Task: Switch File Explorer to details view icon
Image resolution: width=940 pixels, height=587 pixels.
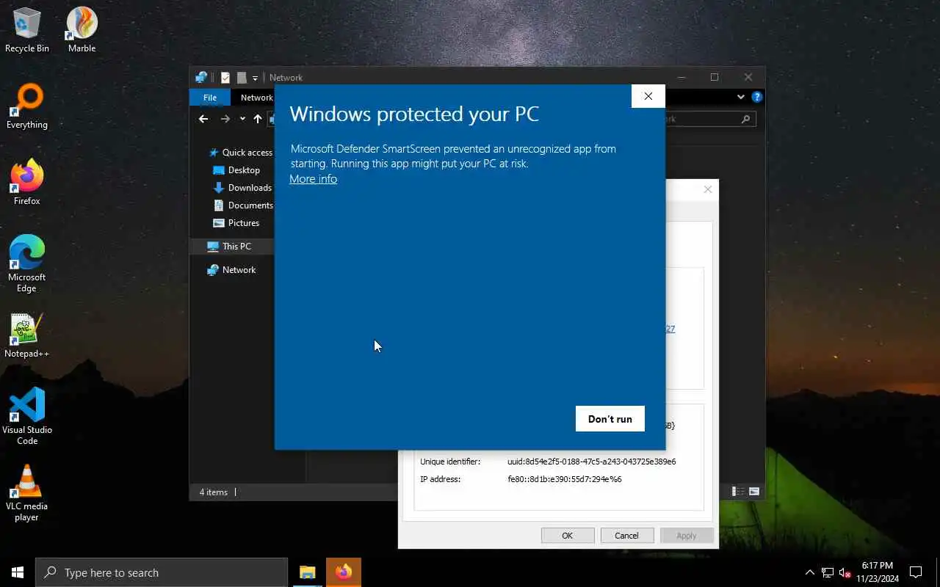Action: click(738, 492)
